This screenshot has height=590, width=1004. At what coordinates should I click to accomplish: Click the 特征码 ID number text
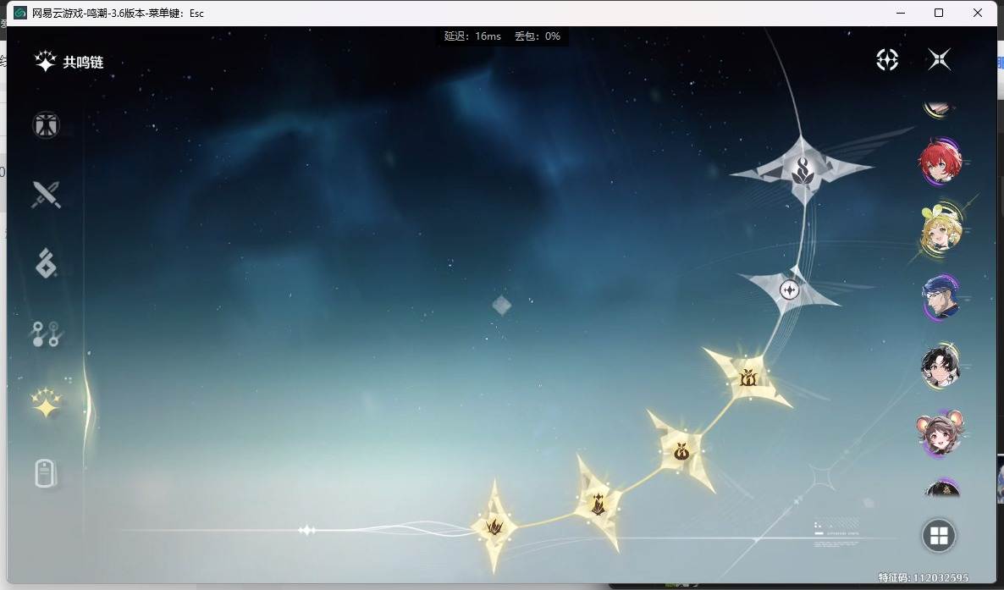pos(923,577)
